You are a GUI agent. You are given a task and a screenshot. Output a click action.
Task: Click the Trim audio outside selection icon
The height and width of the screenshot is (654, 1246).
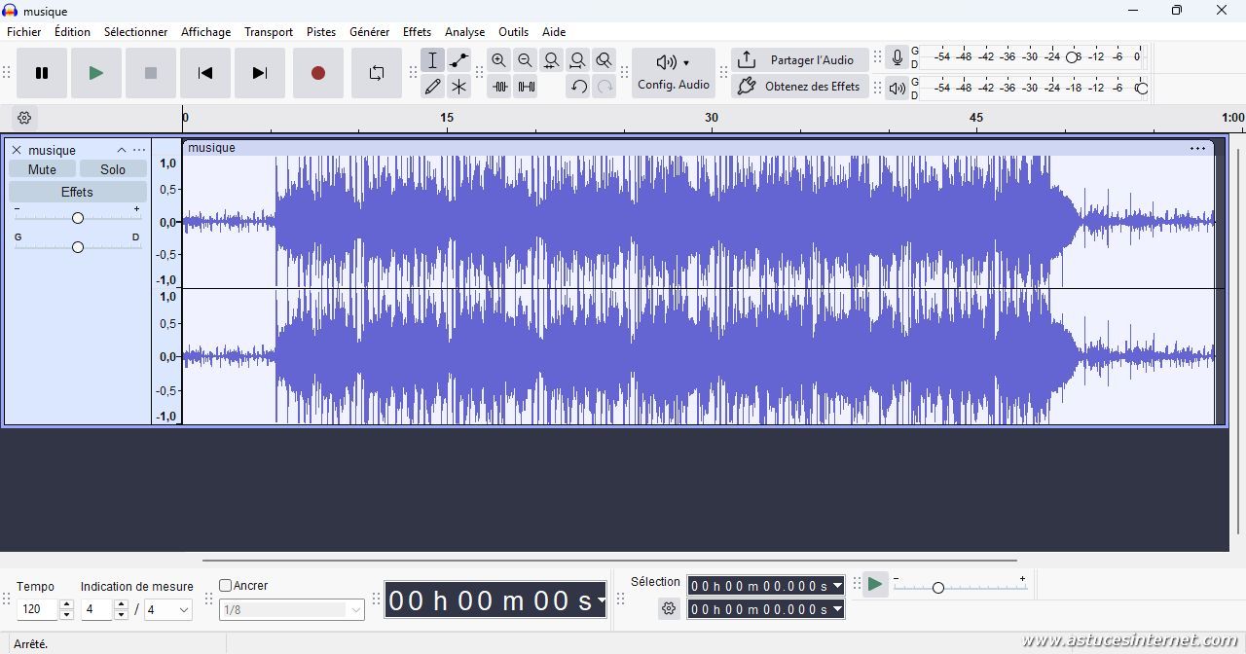click(499, 87)
